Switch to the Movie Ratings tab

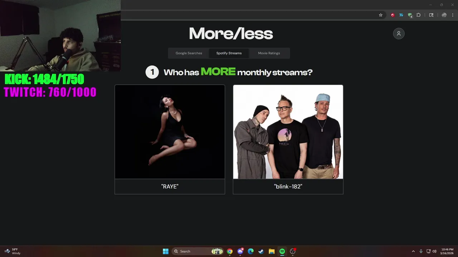[269, 53]
